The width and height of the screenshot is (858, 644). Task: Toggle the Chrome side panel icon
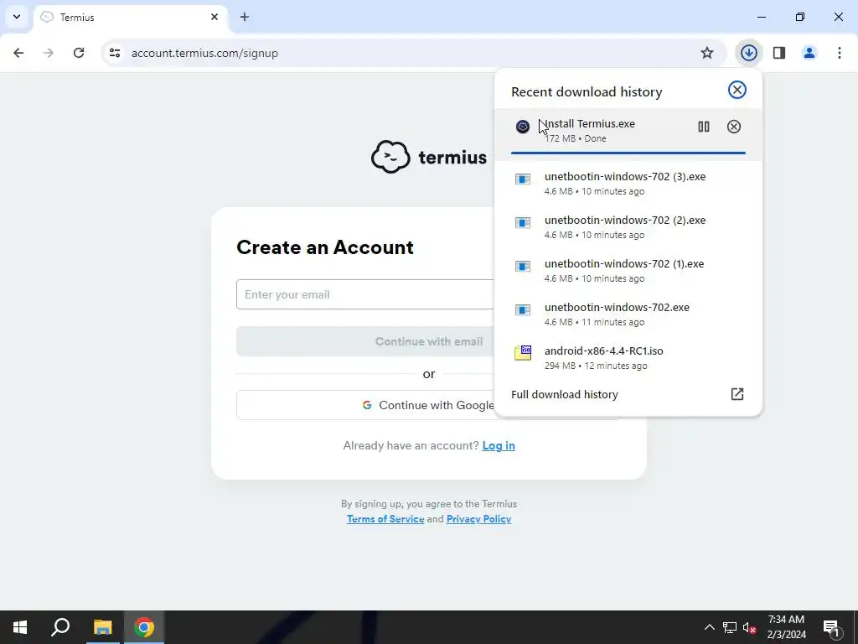tap(779, 53)
